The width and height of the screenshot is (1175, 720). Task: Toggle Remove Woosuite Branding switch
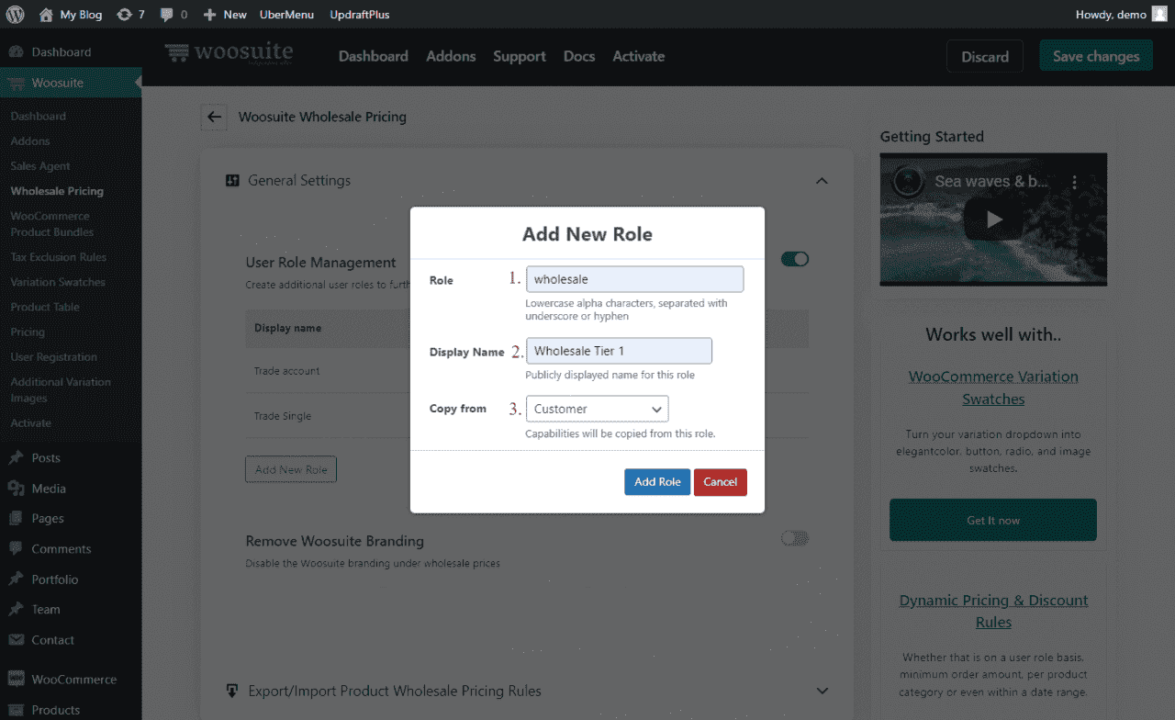point(795,538)
